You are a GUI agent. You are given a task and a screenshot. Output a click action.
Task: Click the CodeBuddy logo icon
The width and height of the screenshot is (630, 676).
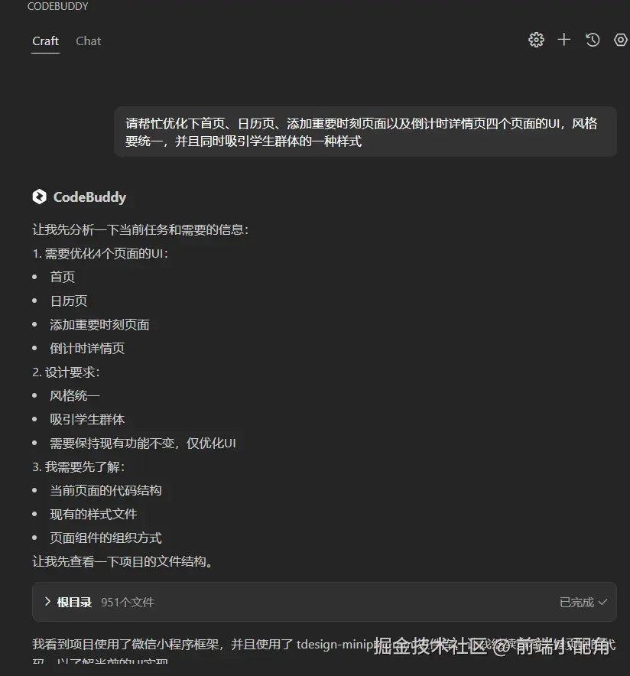(39, 197)
